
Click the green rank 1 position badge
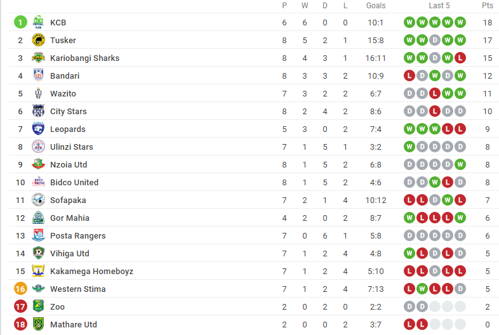point(20,22)
